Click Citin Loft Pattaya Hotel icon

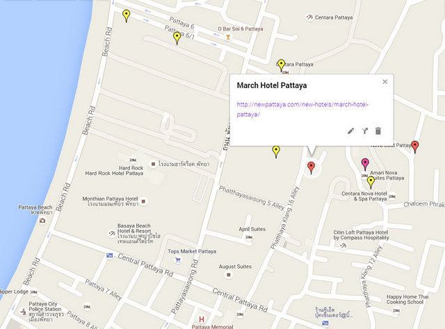pos(343,246)
